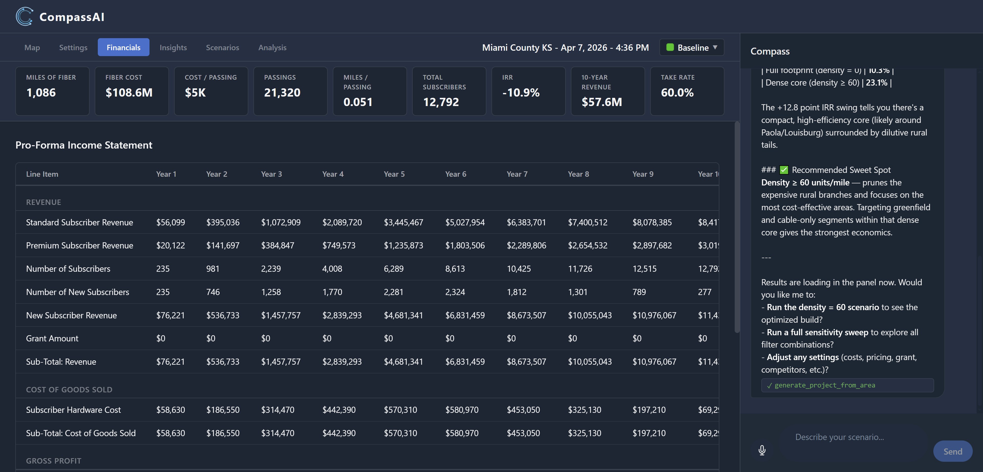Click the '$580,970' hardware cost Year 6 cell
The width and height of the screenshot is (983, 472).
[x=462, y=410]
